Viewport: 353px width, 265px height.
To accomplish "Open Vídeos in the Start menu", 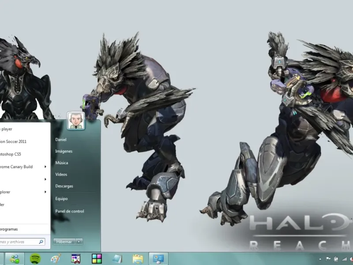I will (x=61, y=174).
